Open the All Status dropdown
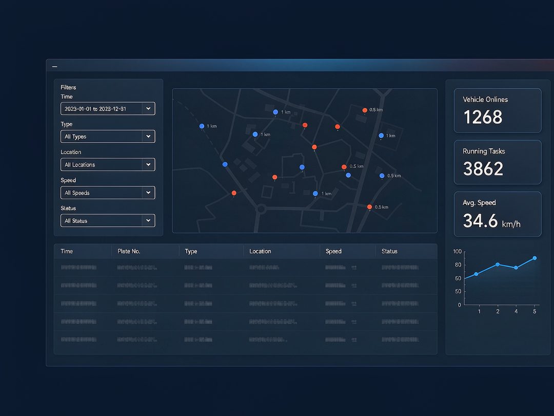The width and height of the screenshot is (554, 416). pos(108,221)
